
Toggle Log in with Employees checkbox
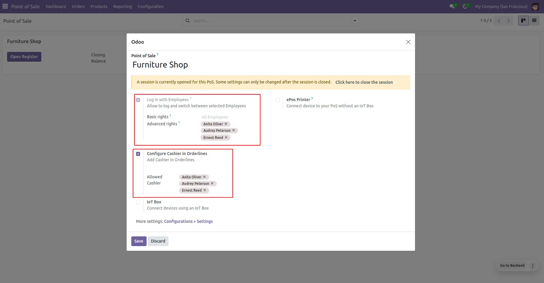pyautogui.click(x=138, y=100)
